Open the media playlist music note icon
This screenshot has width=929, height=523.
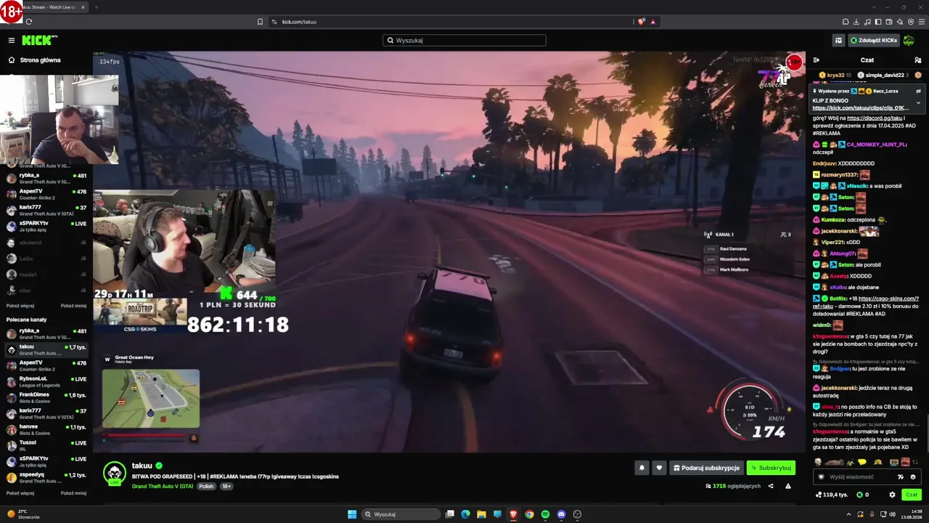867,22
